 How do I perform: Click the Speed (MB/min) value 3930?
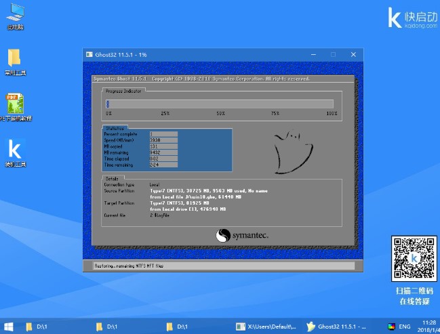pos(163,140)
